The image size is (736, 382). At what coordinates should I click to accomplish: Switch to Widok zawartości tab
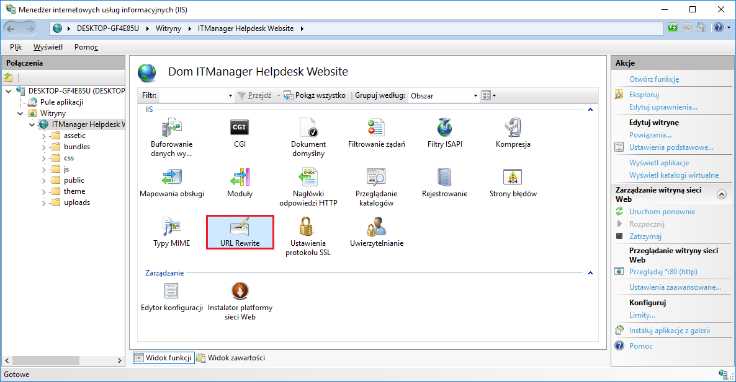point(231,358)
